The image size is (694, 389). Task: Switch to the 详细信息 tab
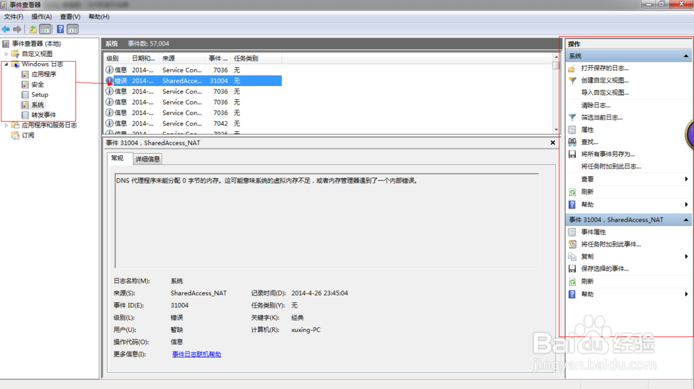click(x=147, y=159)
